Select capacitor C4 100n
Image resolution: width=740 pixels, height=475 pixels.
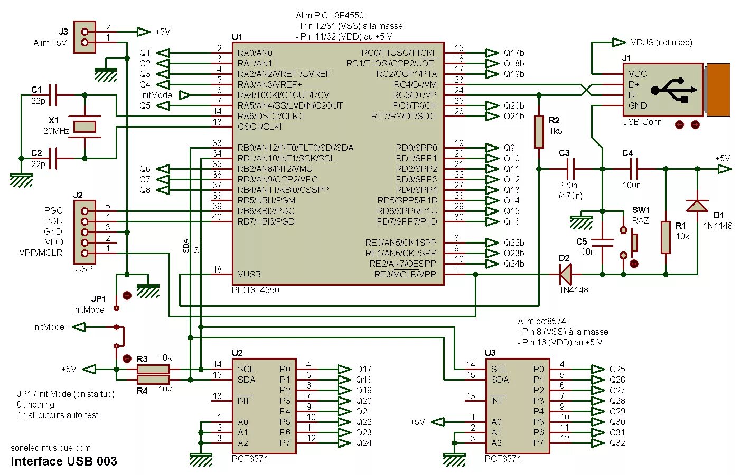pyautogui.click(x=634, y=169)
